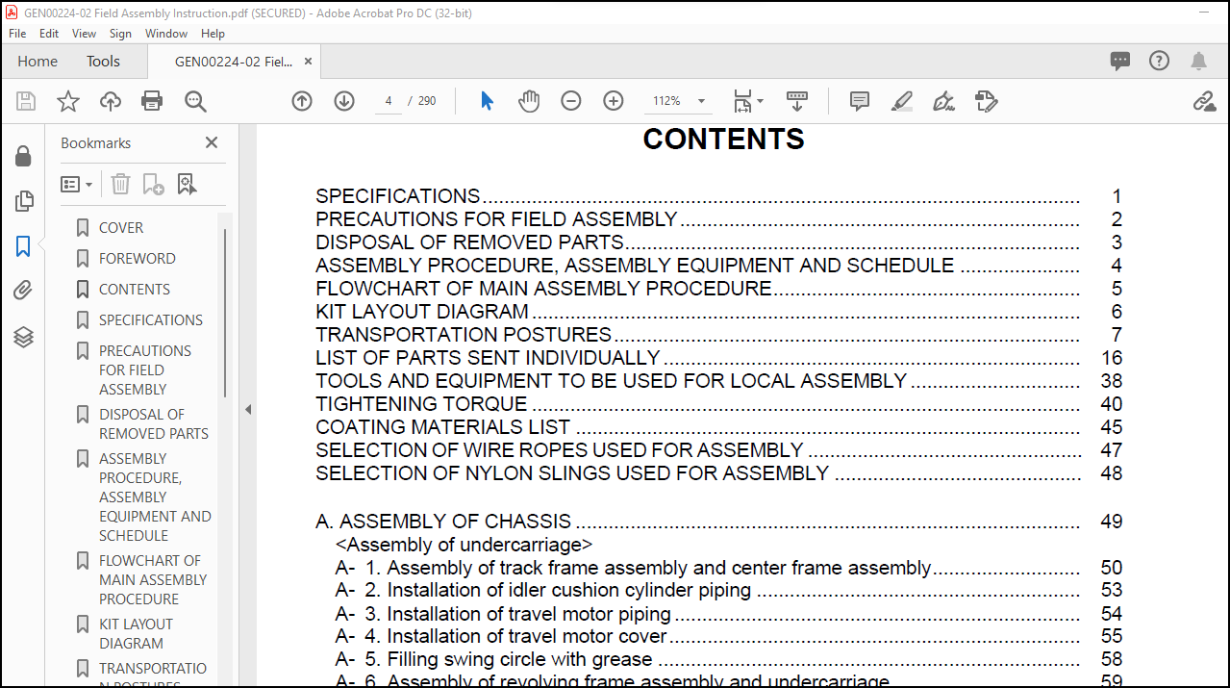Open the Layers panel icon

(23, 337)
